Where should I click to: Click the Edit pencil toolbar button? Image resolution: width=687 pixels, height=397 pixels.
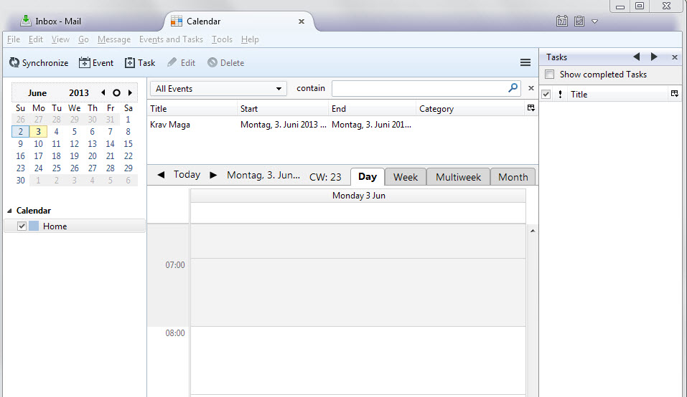tap(181, 62)
